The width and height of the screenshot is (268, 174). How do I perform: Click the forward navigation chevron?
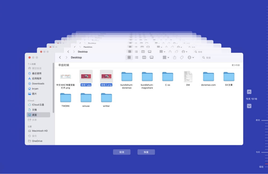pyautogui.click(x=66, y=57)
